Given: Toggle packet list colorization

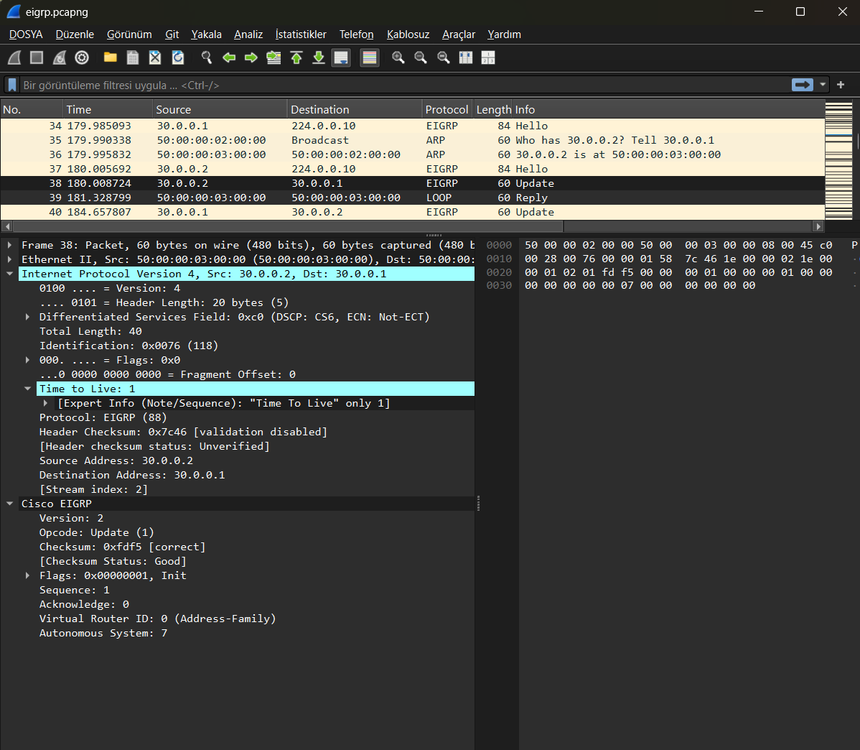Looking at the screenshot, I should click(370, 57).
